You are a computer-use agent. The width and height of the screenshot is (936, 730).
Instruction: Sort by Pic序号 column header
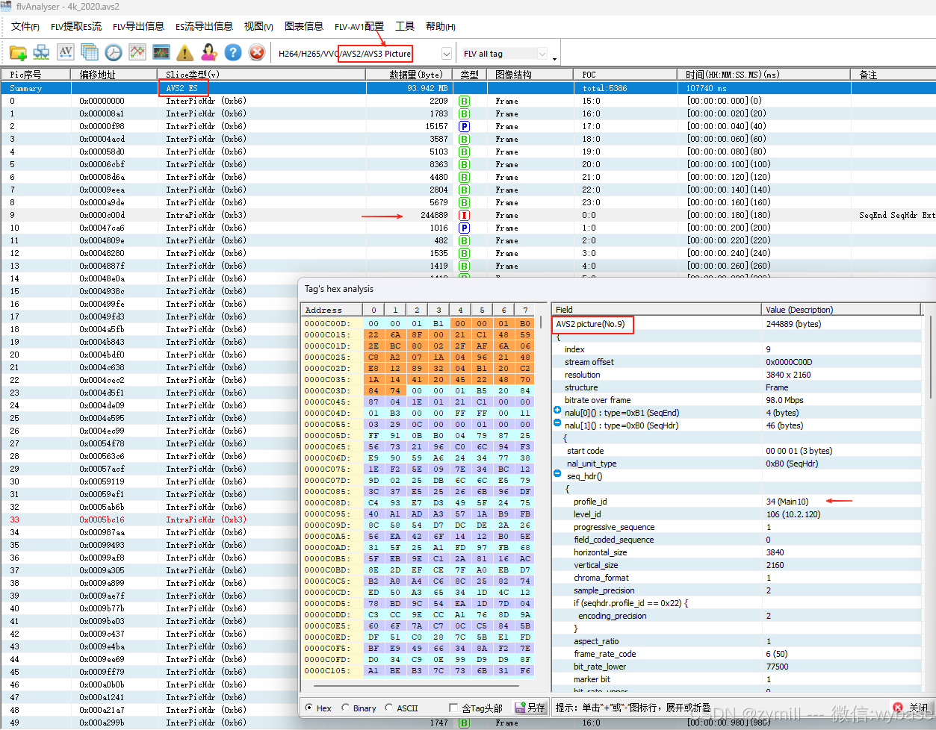(36, 75)
